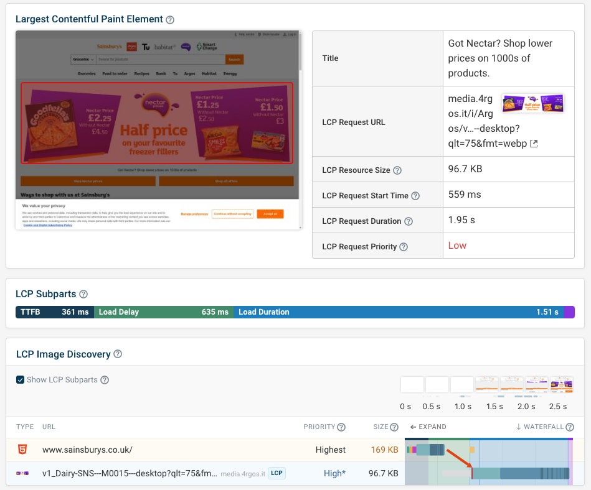Screen dimensions: 591x490
Task: Click the 1.0 s timeline label
Action: [463, 407]
